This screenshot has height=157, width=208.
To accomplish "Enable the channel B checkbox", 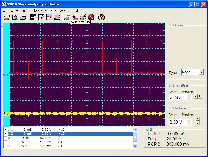I will (x=6, y=142).
